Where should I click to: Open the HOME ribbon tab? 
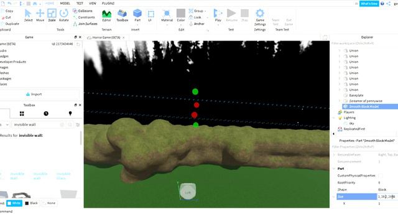coord(50,3)
